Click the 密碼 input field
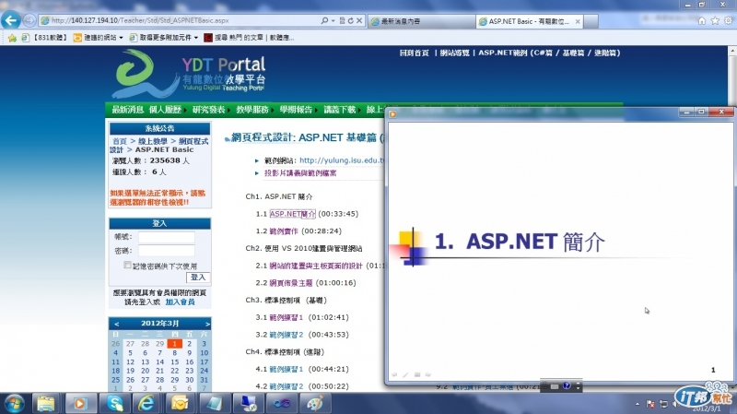 click(167, 251)
